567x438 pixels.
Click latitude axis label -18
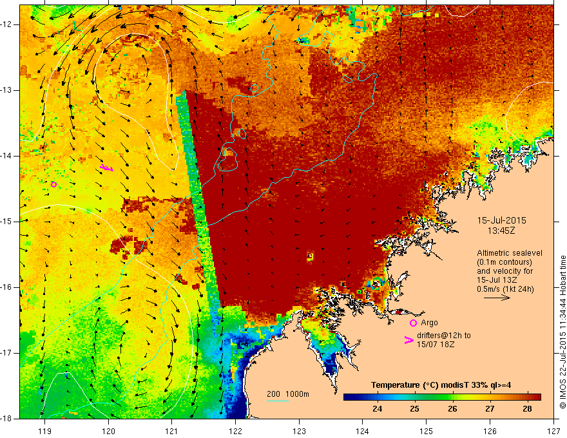click(x=7, y=419)
